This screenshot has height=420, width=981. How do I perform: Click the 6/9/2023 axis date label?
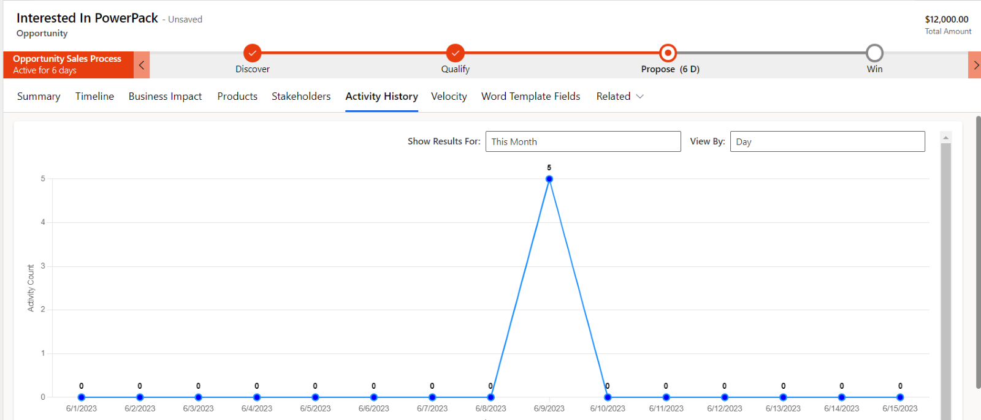click(x=549, y=408)
